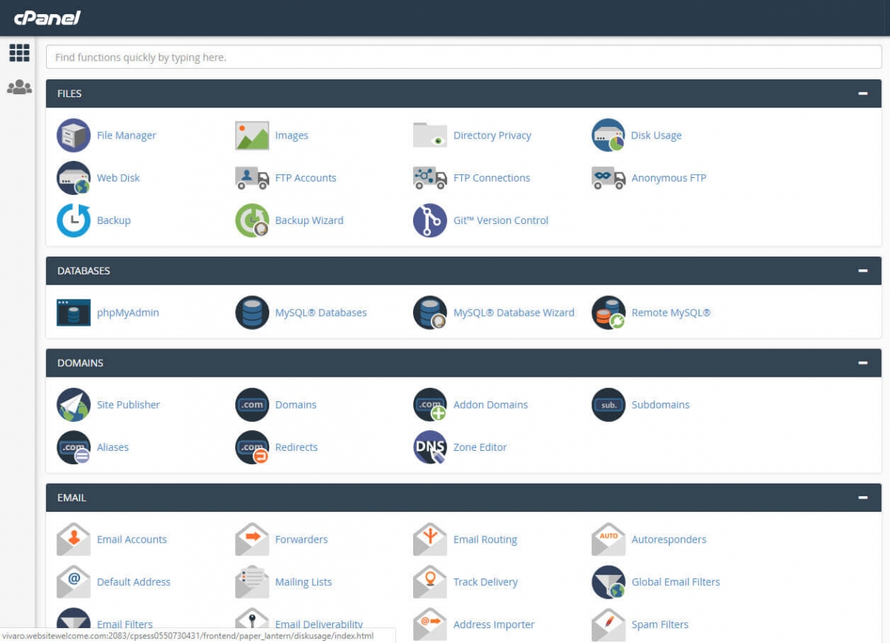
Task: Click the Spam Filters link
Action: coord(660,624)
